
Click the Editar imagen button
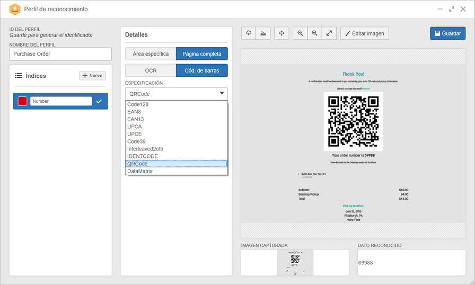[364, 33]
